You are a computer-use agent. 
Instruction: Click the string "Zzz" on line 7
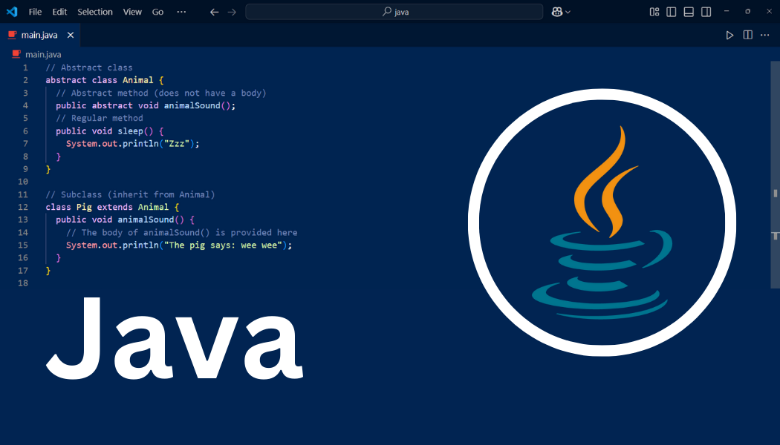(177, 144)
